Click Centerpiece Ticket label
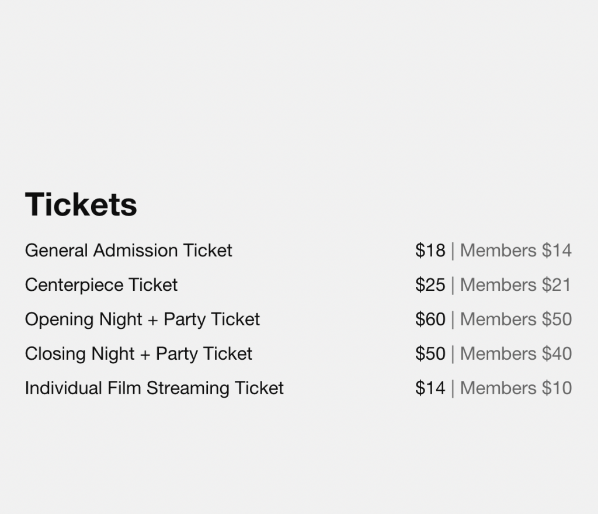 101,285
